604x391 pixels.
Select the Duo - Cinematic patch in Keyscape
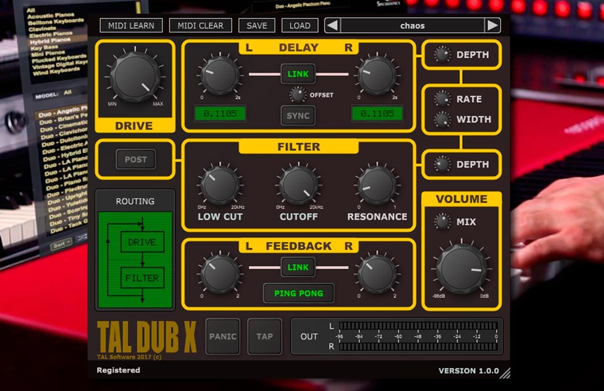(x=64, y=126)
